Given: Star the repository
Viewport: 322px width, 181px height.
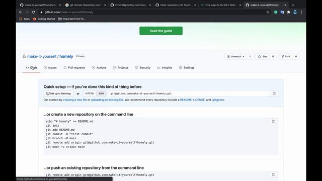Looking at the screenshot, I should (263, 56).
